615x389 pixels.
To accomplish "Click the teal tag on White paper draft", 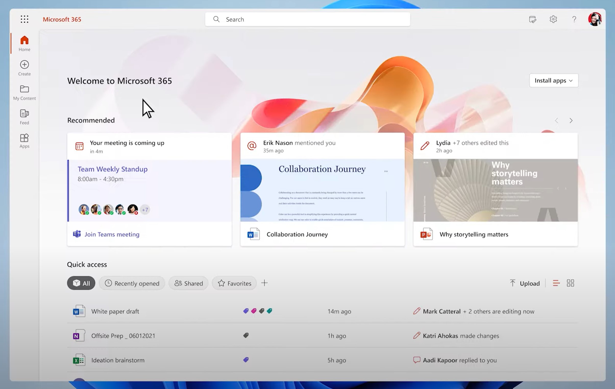I will (269, 311).
